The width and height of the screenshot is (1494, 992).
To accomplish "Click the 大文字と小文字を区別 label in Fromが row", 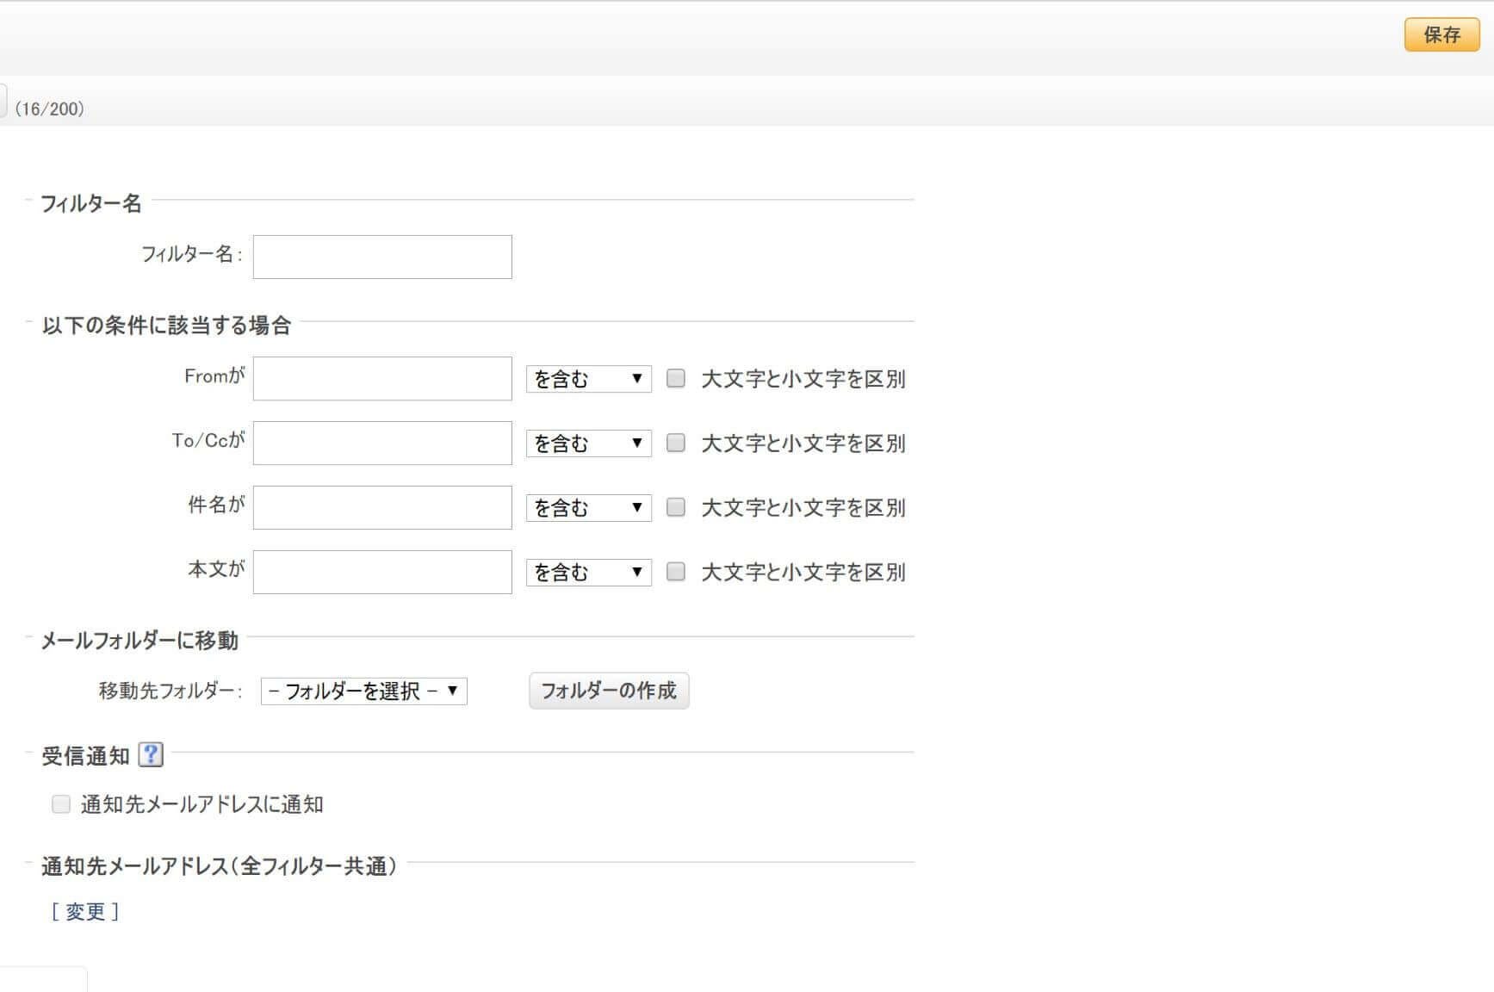I will tap(803, 379).
